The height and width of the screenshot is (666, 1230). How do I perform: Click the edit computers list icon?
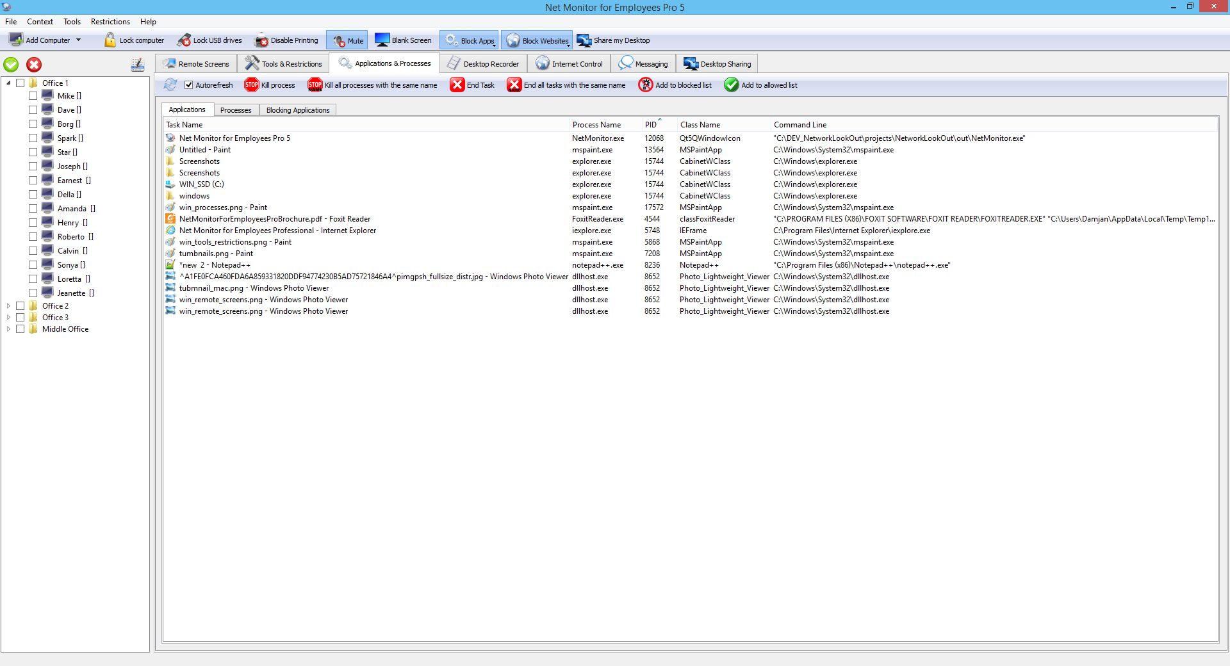[x=137, y=64]
